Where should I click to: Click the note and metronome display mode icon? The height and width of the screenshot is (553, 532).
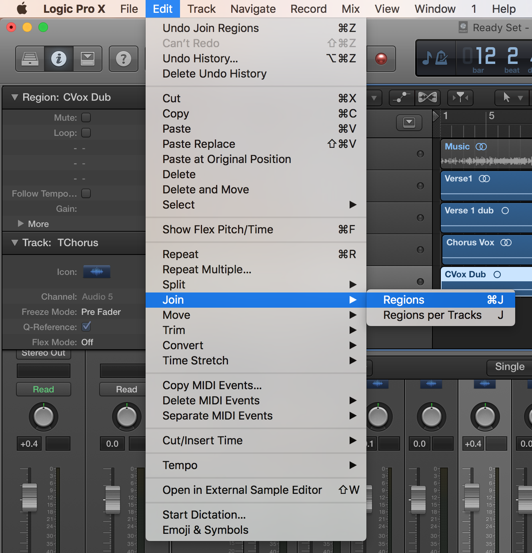point(435,58)
